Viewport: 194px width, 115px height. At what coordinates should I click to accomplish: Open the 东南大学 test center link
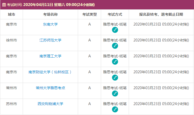50,24
